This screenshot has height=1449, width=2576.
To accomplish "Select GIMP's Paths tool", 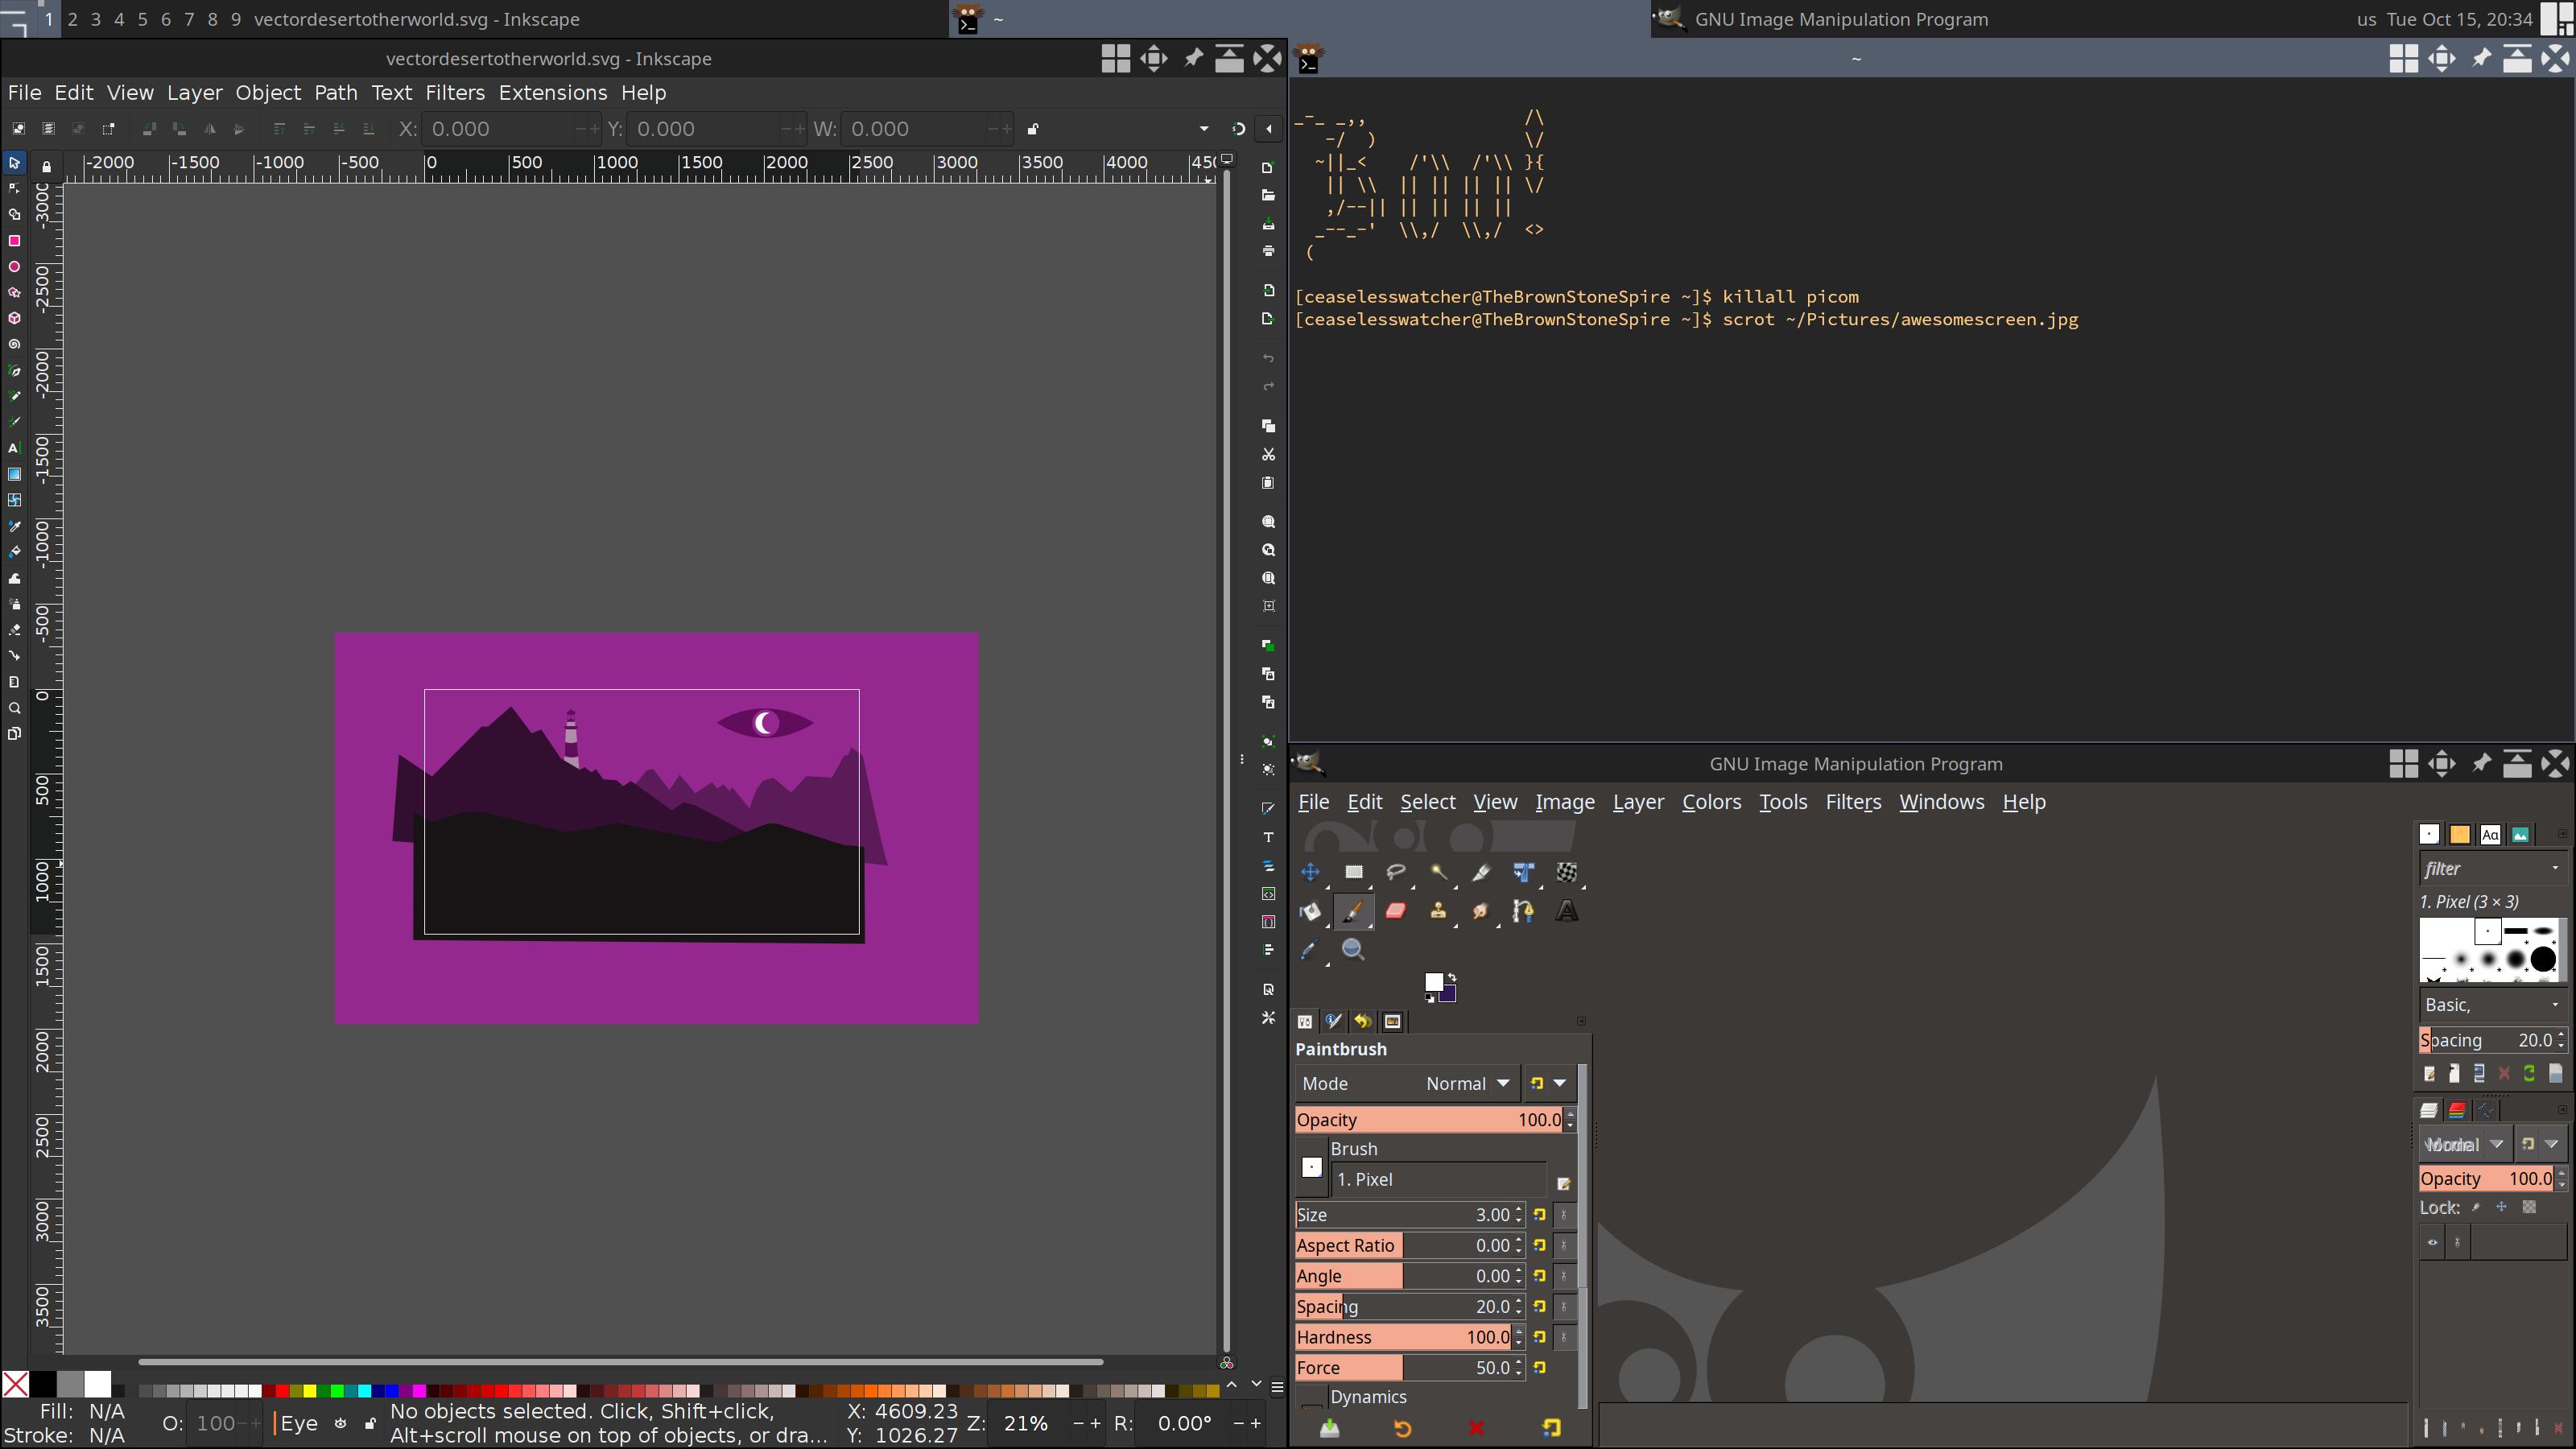I will pyautogui.click(x=1524, y=911).
